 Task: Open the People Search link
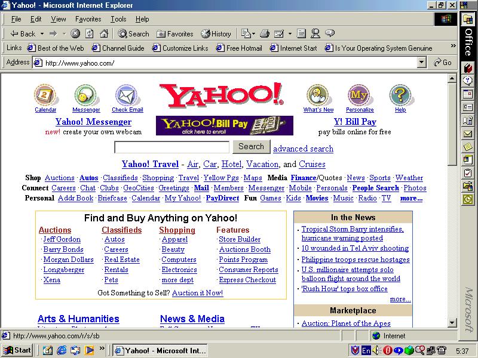(x=376, y=188)
